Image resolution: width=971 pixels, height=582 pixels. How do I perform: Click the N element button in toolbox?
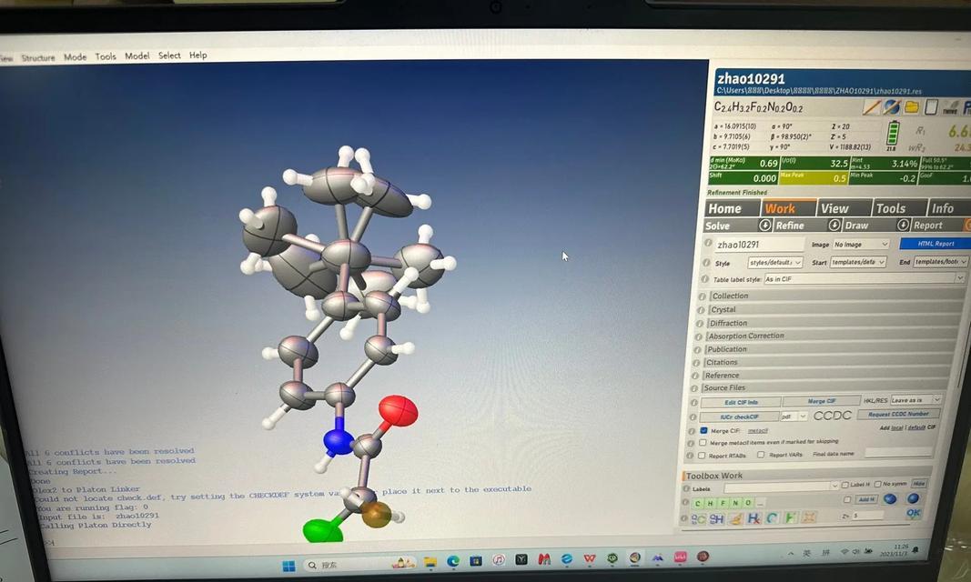pos(735,503)
